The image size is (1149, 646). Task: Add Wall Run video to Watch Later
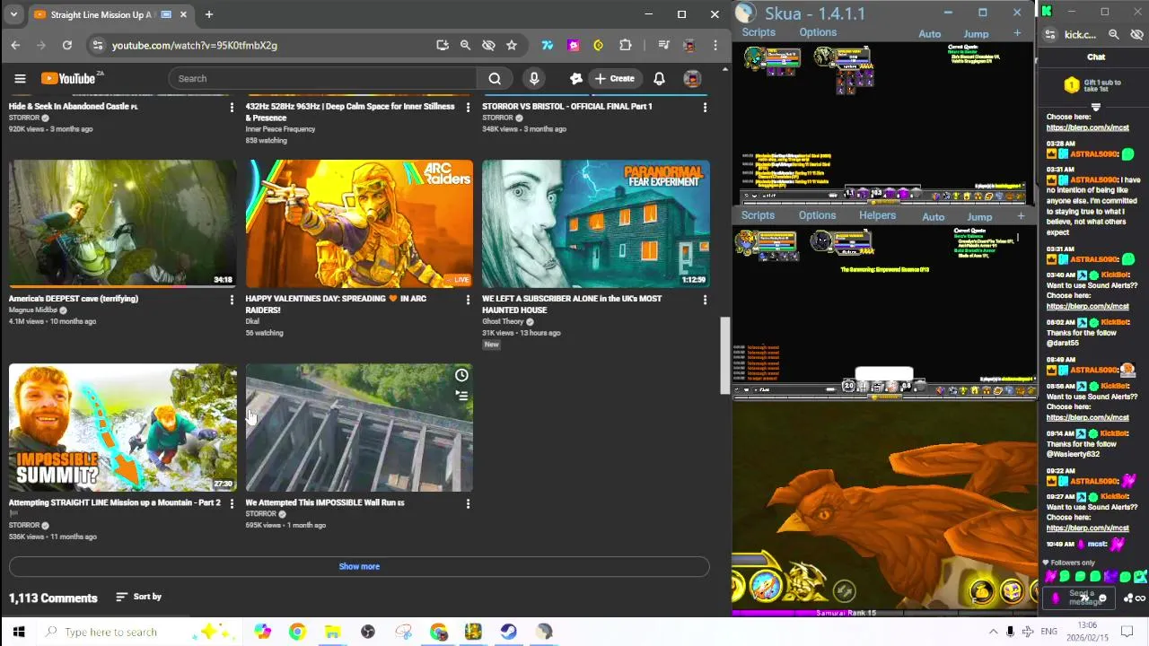pos(461,375)
